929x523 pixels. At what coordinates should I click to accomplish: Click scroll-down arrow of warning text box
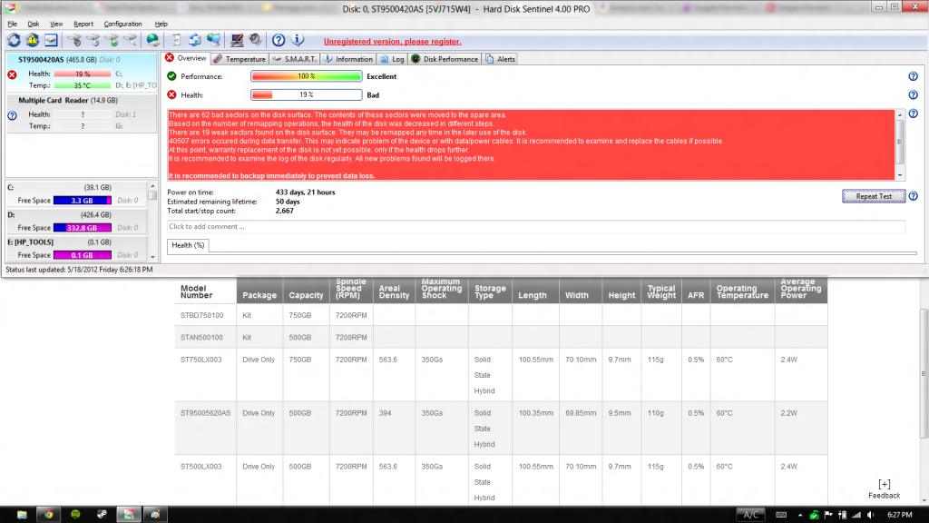(900, 175)
